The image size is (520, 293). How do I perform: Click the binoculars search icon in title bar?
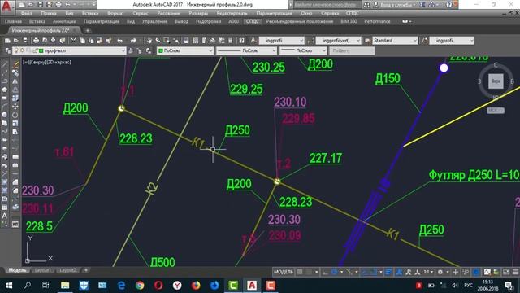point(366,5)
